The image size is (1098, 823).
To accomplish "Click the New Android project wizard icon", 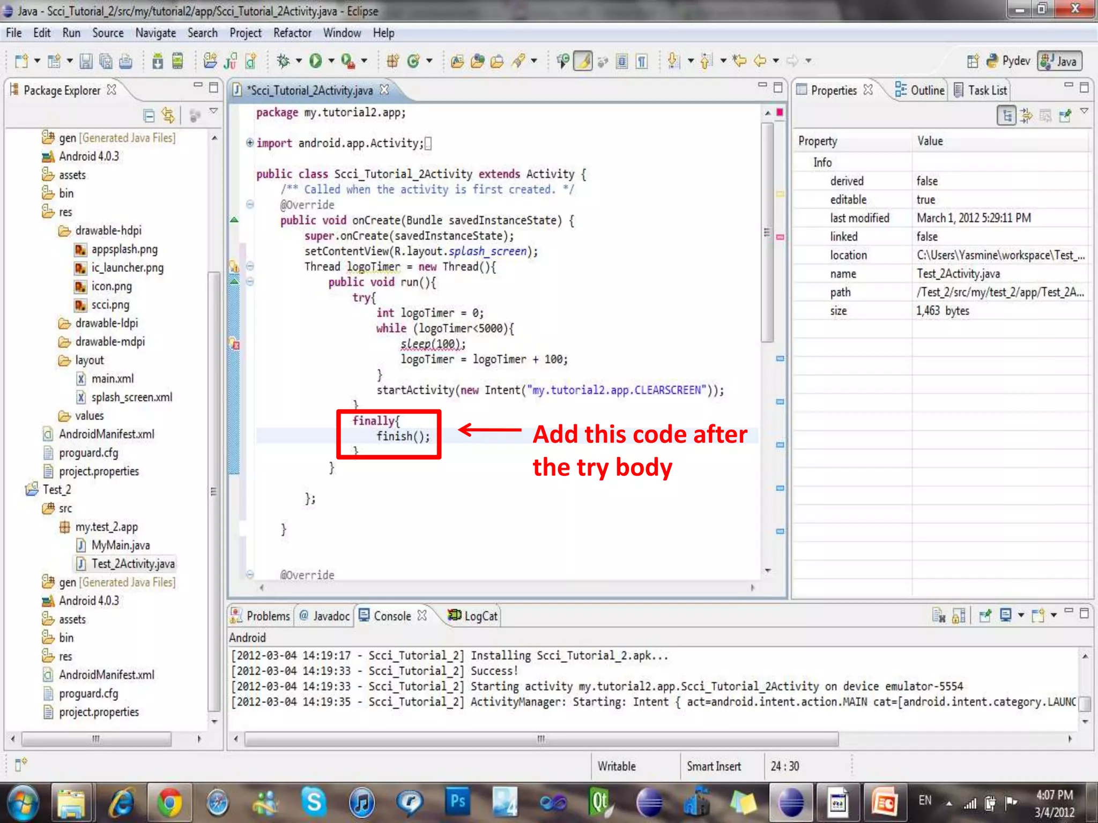I will 210,61.
